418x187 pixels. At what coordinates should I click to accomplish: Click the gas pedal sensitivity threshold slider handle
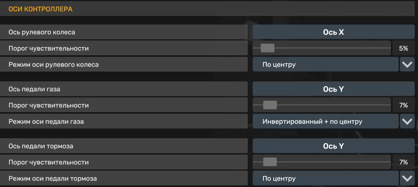pos(270,105)
